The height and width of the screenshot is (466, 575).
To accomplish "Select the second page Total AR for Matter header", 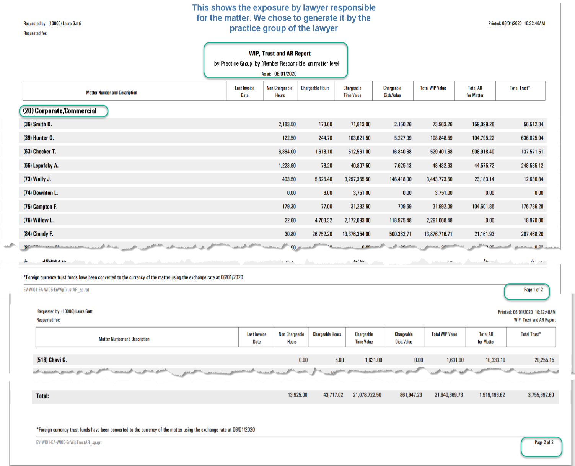I will click(x=486, y=338).
